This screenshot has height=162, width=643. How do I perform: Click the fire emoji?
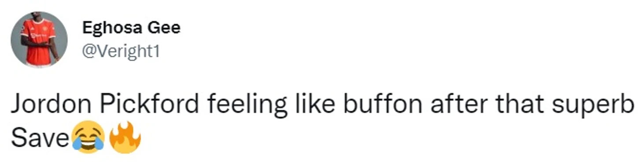click(125, 137)
